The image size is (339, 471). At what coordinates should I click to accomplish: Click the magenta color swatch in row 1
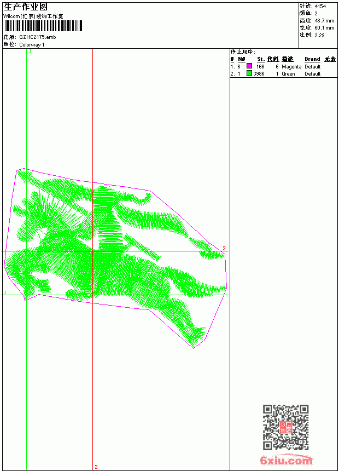249,66
